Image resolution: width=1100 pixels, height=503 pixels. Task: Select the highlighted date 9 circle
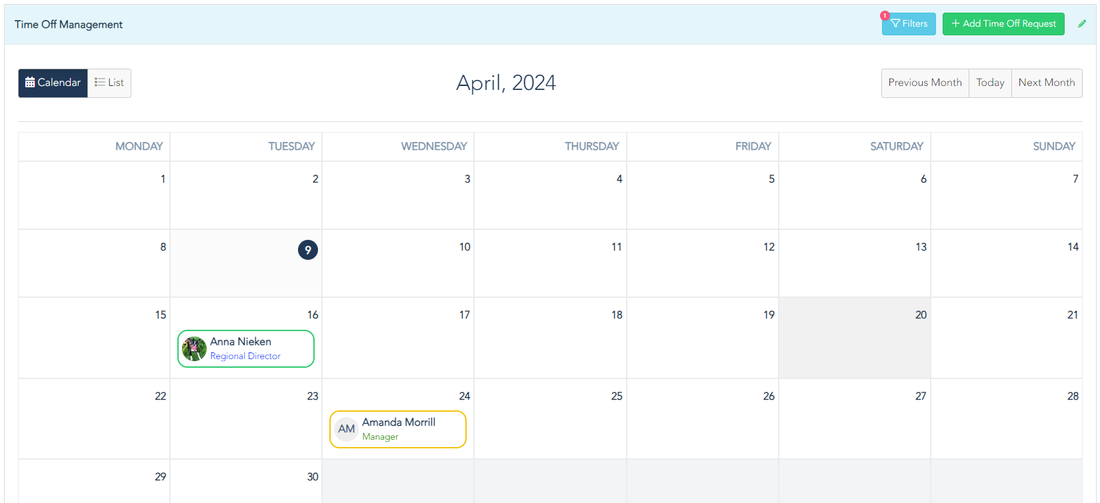coord(307,250)
